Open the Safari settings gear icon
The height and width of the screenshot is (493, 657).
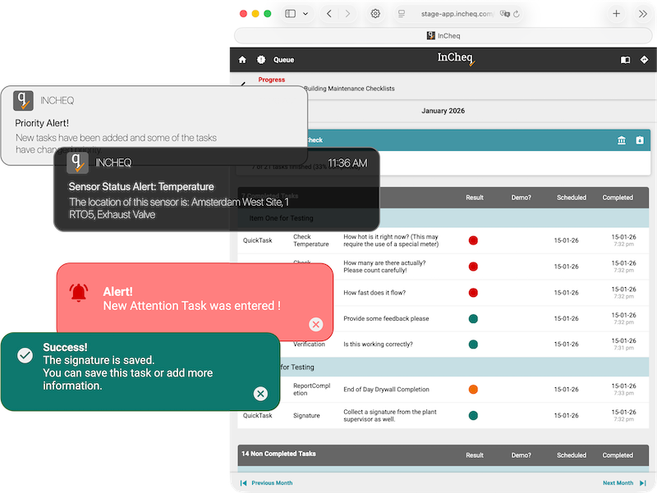[x=375, y=14]
